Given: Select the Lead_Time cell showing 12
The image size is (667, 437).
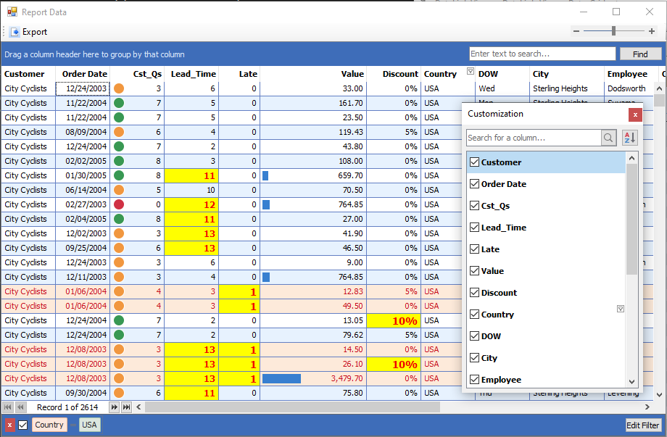Looking at the screenshot, I should coord(191,204).
